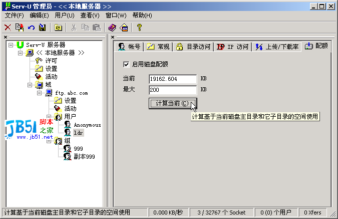Select 活动 under ftp.abc.com

(70, 108)
